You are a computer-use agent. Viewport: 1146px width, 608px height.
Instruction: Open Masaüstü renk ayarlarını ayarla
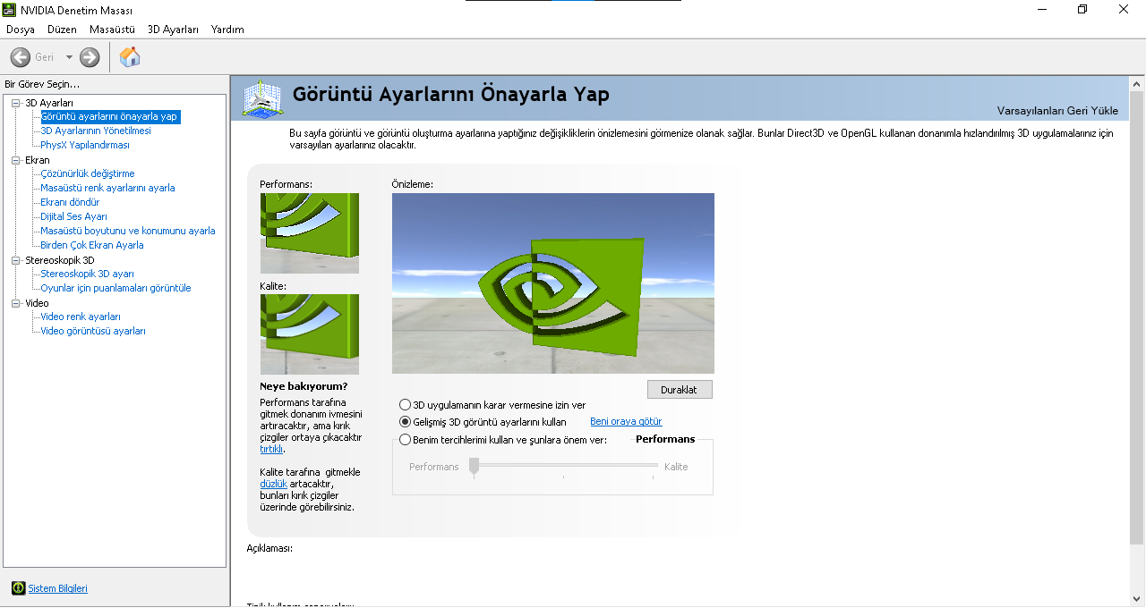coord(107,188)
